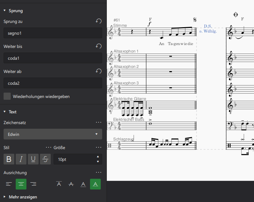Viewport: 254px width, 202px height.
Task: Reset the 'Sprung zu' value
Action: [x=99, y=21]
